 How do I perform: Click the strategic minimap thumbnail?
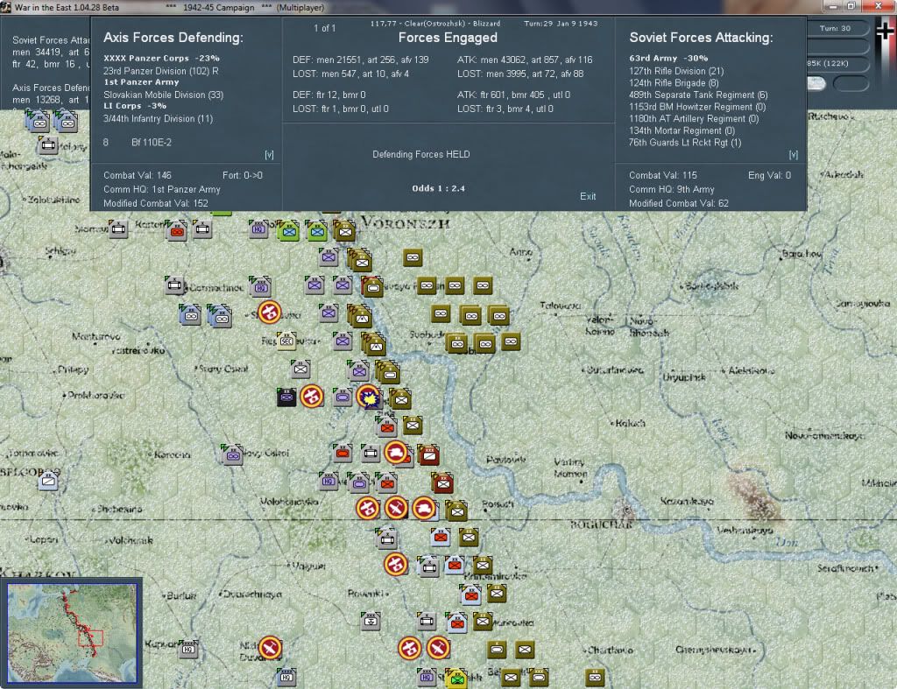[72, 632]
